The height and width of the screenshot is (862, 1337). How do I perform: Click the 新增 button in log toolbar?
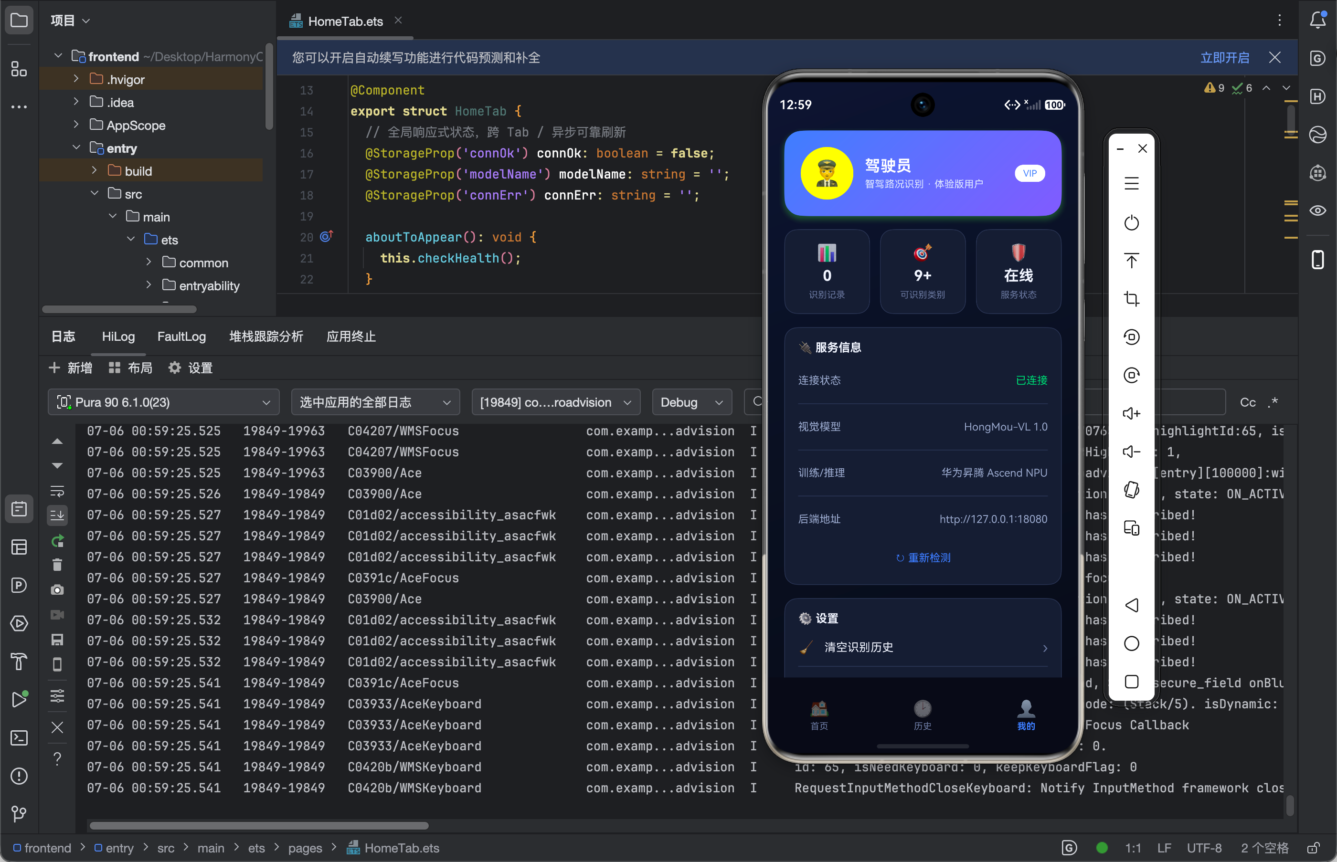point(71,368)
